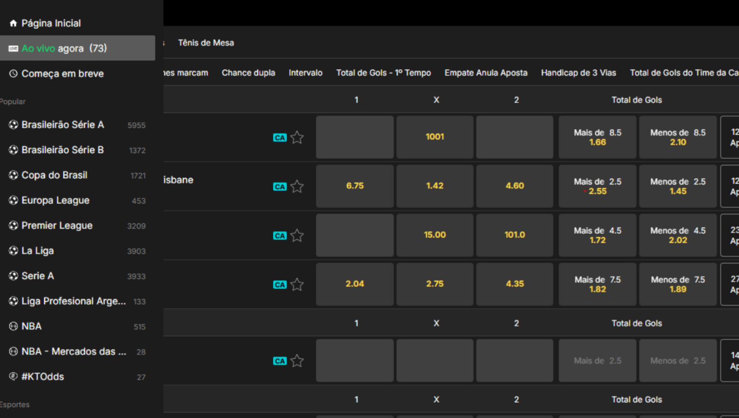Select Menos de 4.5 at 2.02
The image size is (739, 418).
(x=678, y=235)
